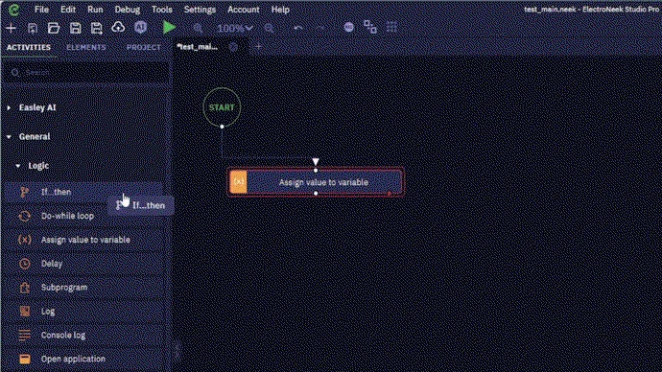Add a new tab with plus button

[258, 47]
